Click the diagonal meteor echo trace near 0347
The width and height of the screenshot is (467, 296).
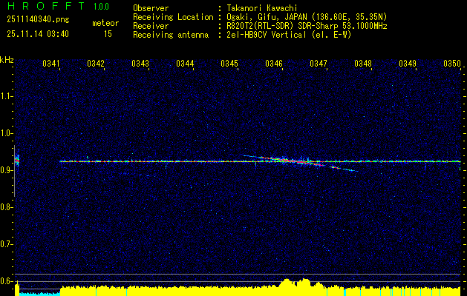301,162
